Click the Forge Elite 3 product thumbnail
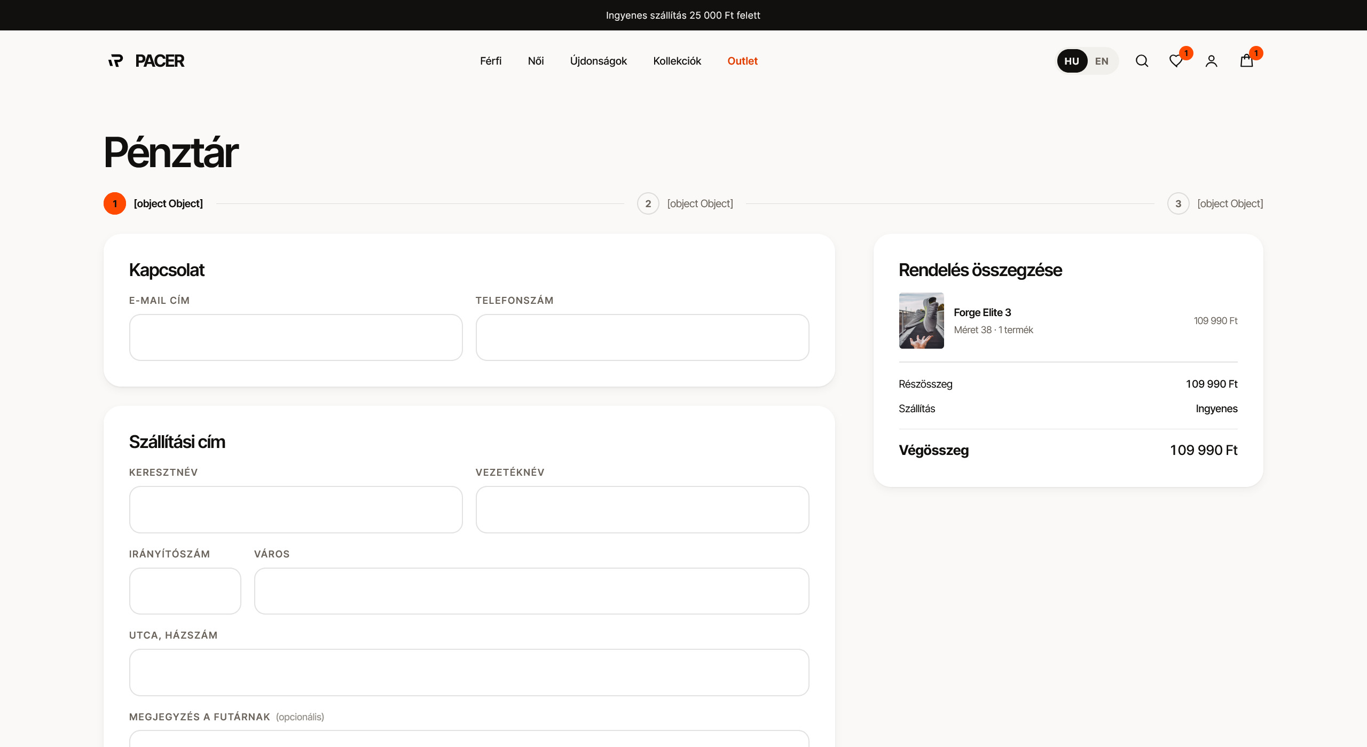The width and height of the screenshot is (1367, 747). tap(922, 320)
